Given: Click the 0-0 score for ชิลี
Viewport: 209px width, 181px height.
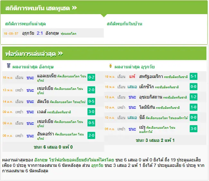Looking at the screenshot, I should 193,117.
